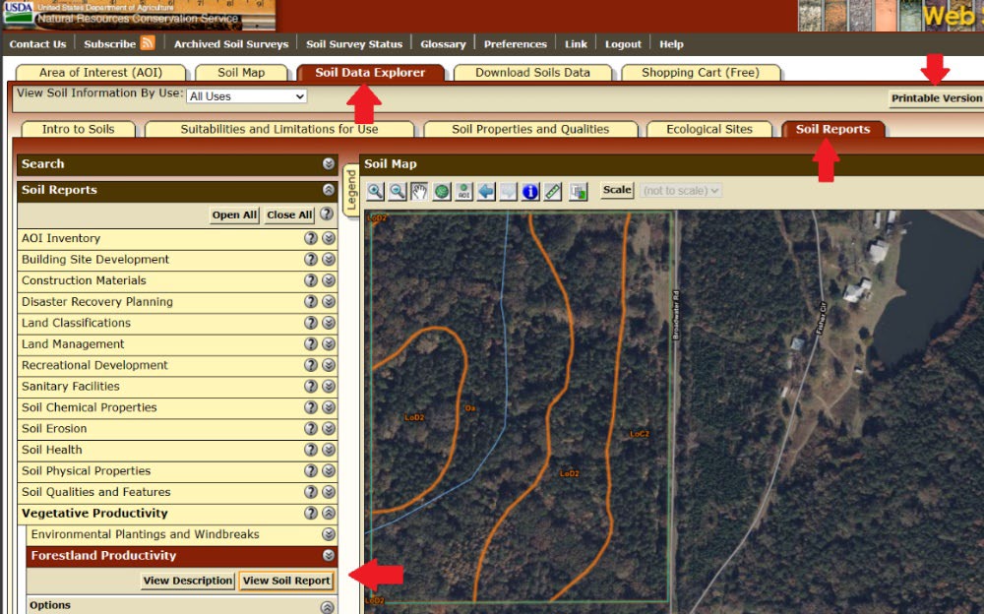Collapse the Vegetative Productivity section

click(329, 514)
